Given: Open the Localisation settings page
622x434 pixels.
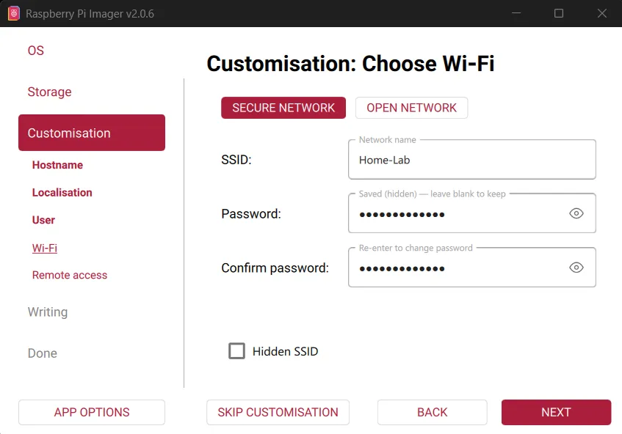Looking at the screenshot, I should click(x=62, y=193).
